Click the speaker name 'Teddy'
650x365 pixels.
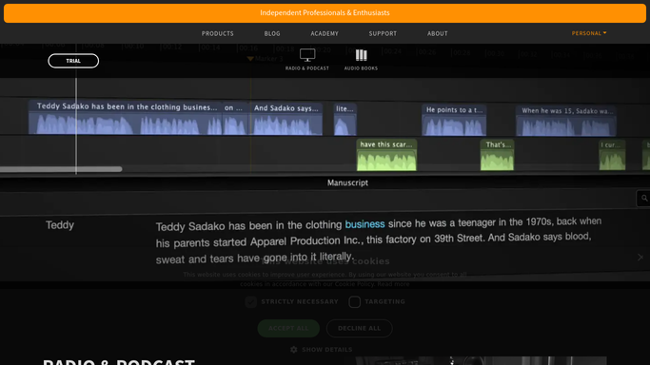tap(60, 224)
